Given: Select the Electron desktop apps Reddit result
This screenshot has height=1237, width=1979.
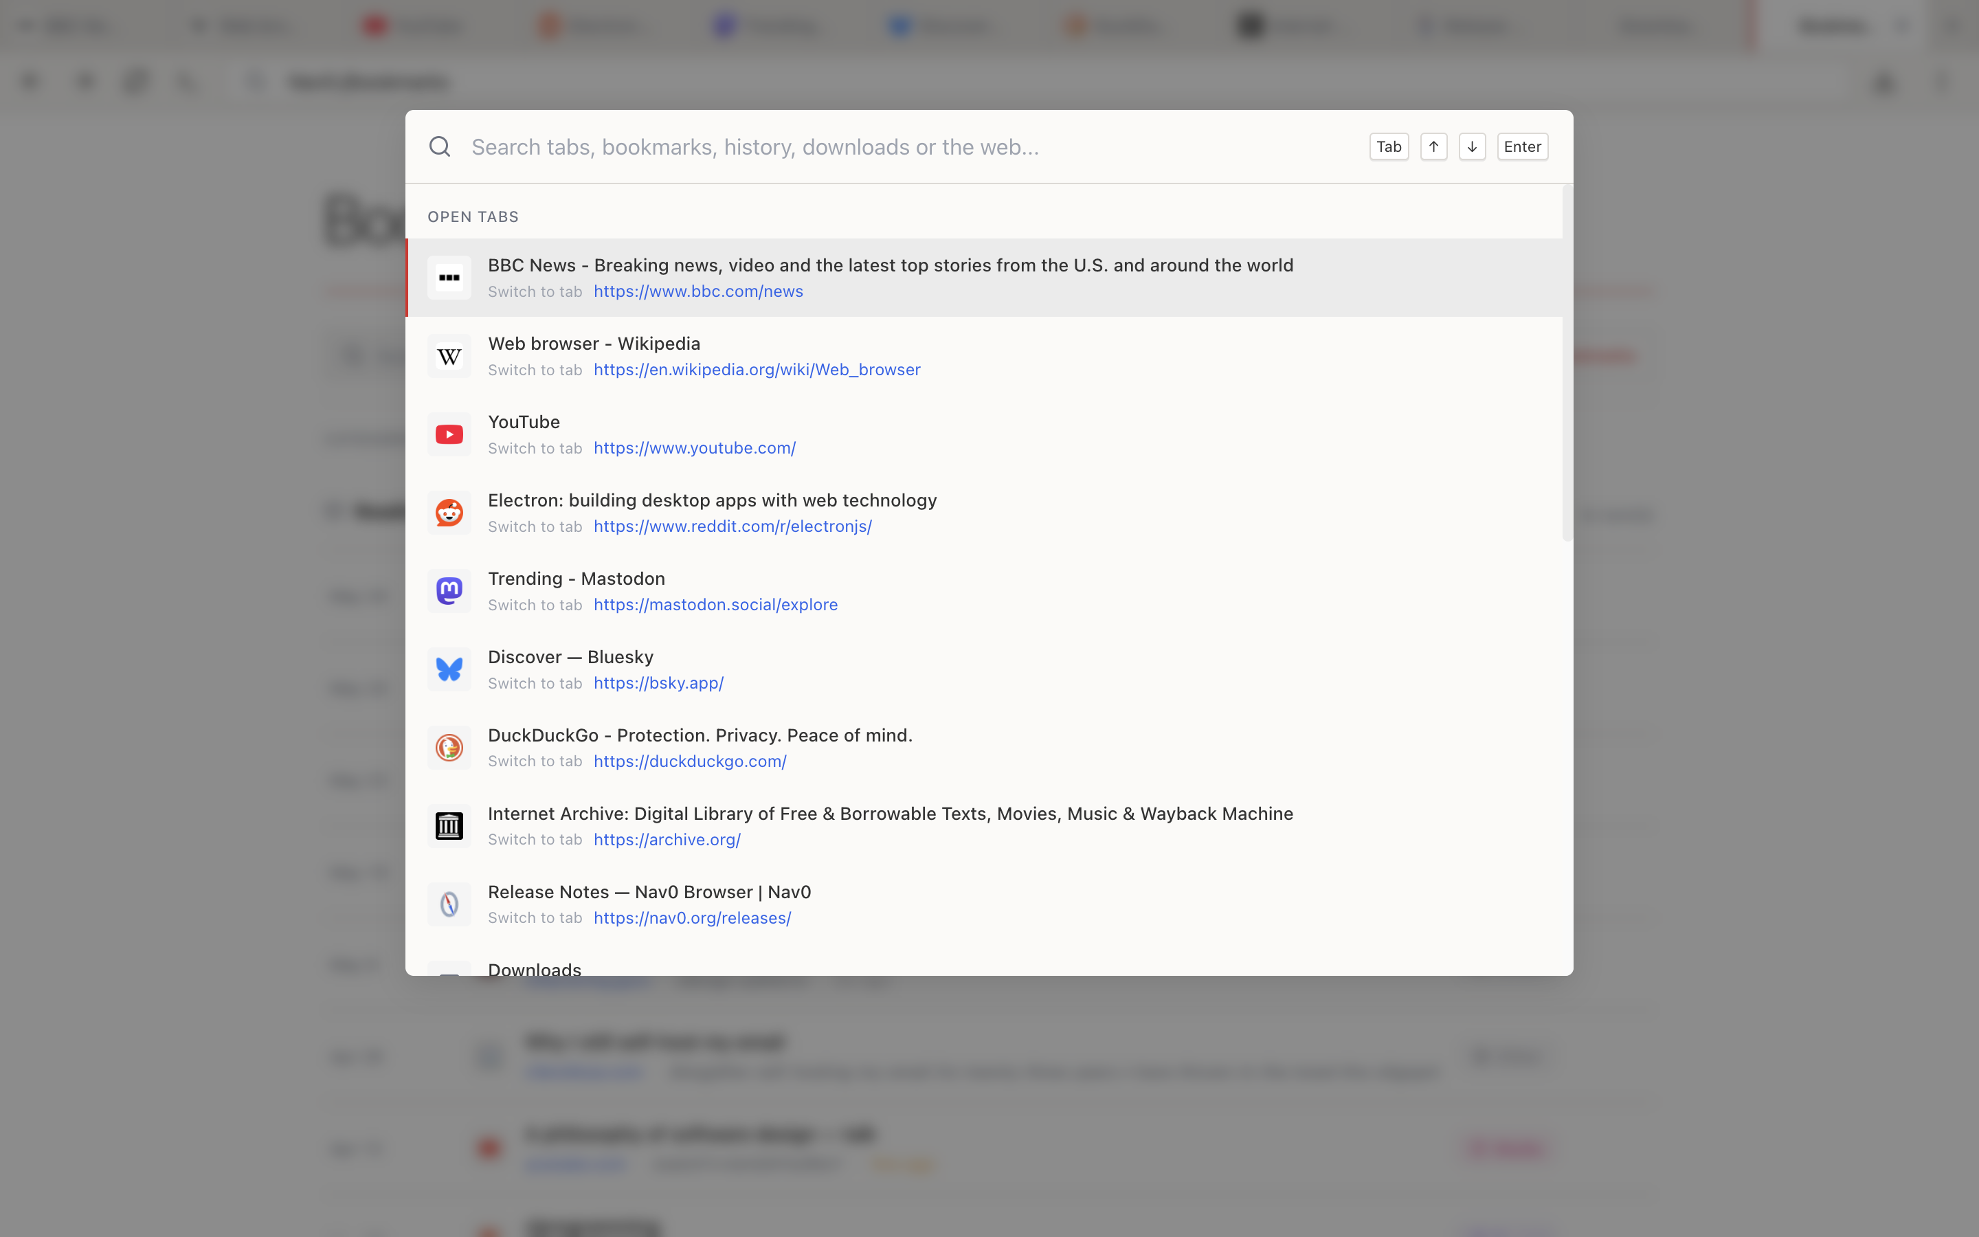Looking at the screenshot, I should (x=984, y=513).
